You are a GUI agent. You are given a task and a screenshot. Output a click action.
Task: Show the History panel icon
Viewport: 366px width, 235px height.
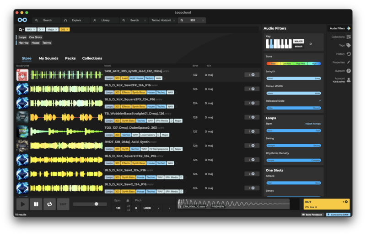click(x=349, y=54)
